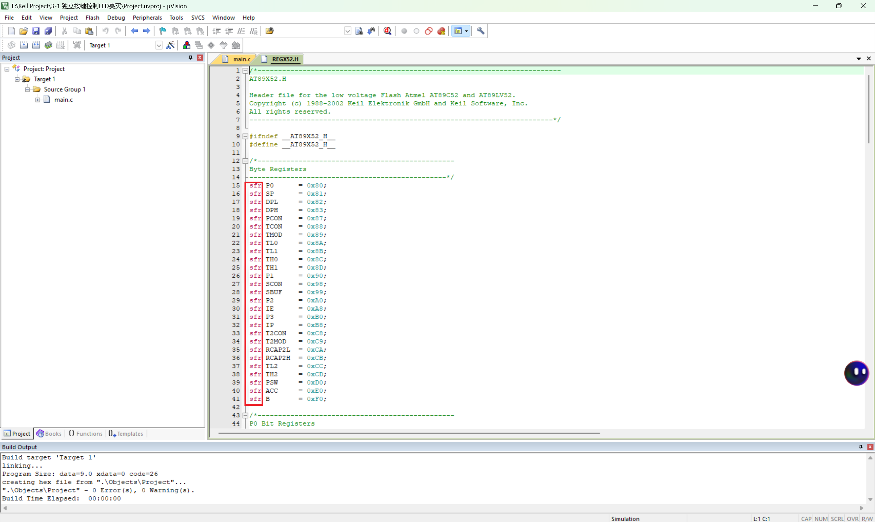This screenshot has width=875, height=522.
Task: Click the Manage Project Items colored-blocks icon
Action: 187,45
